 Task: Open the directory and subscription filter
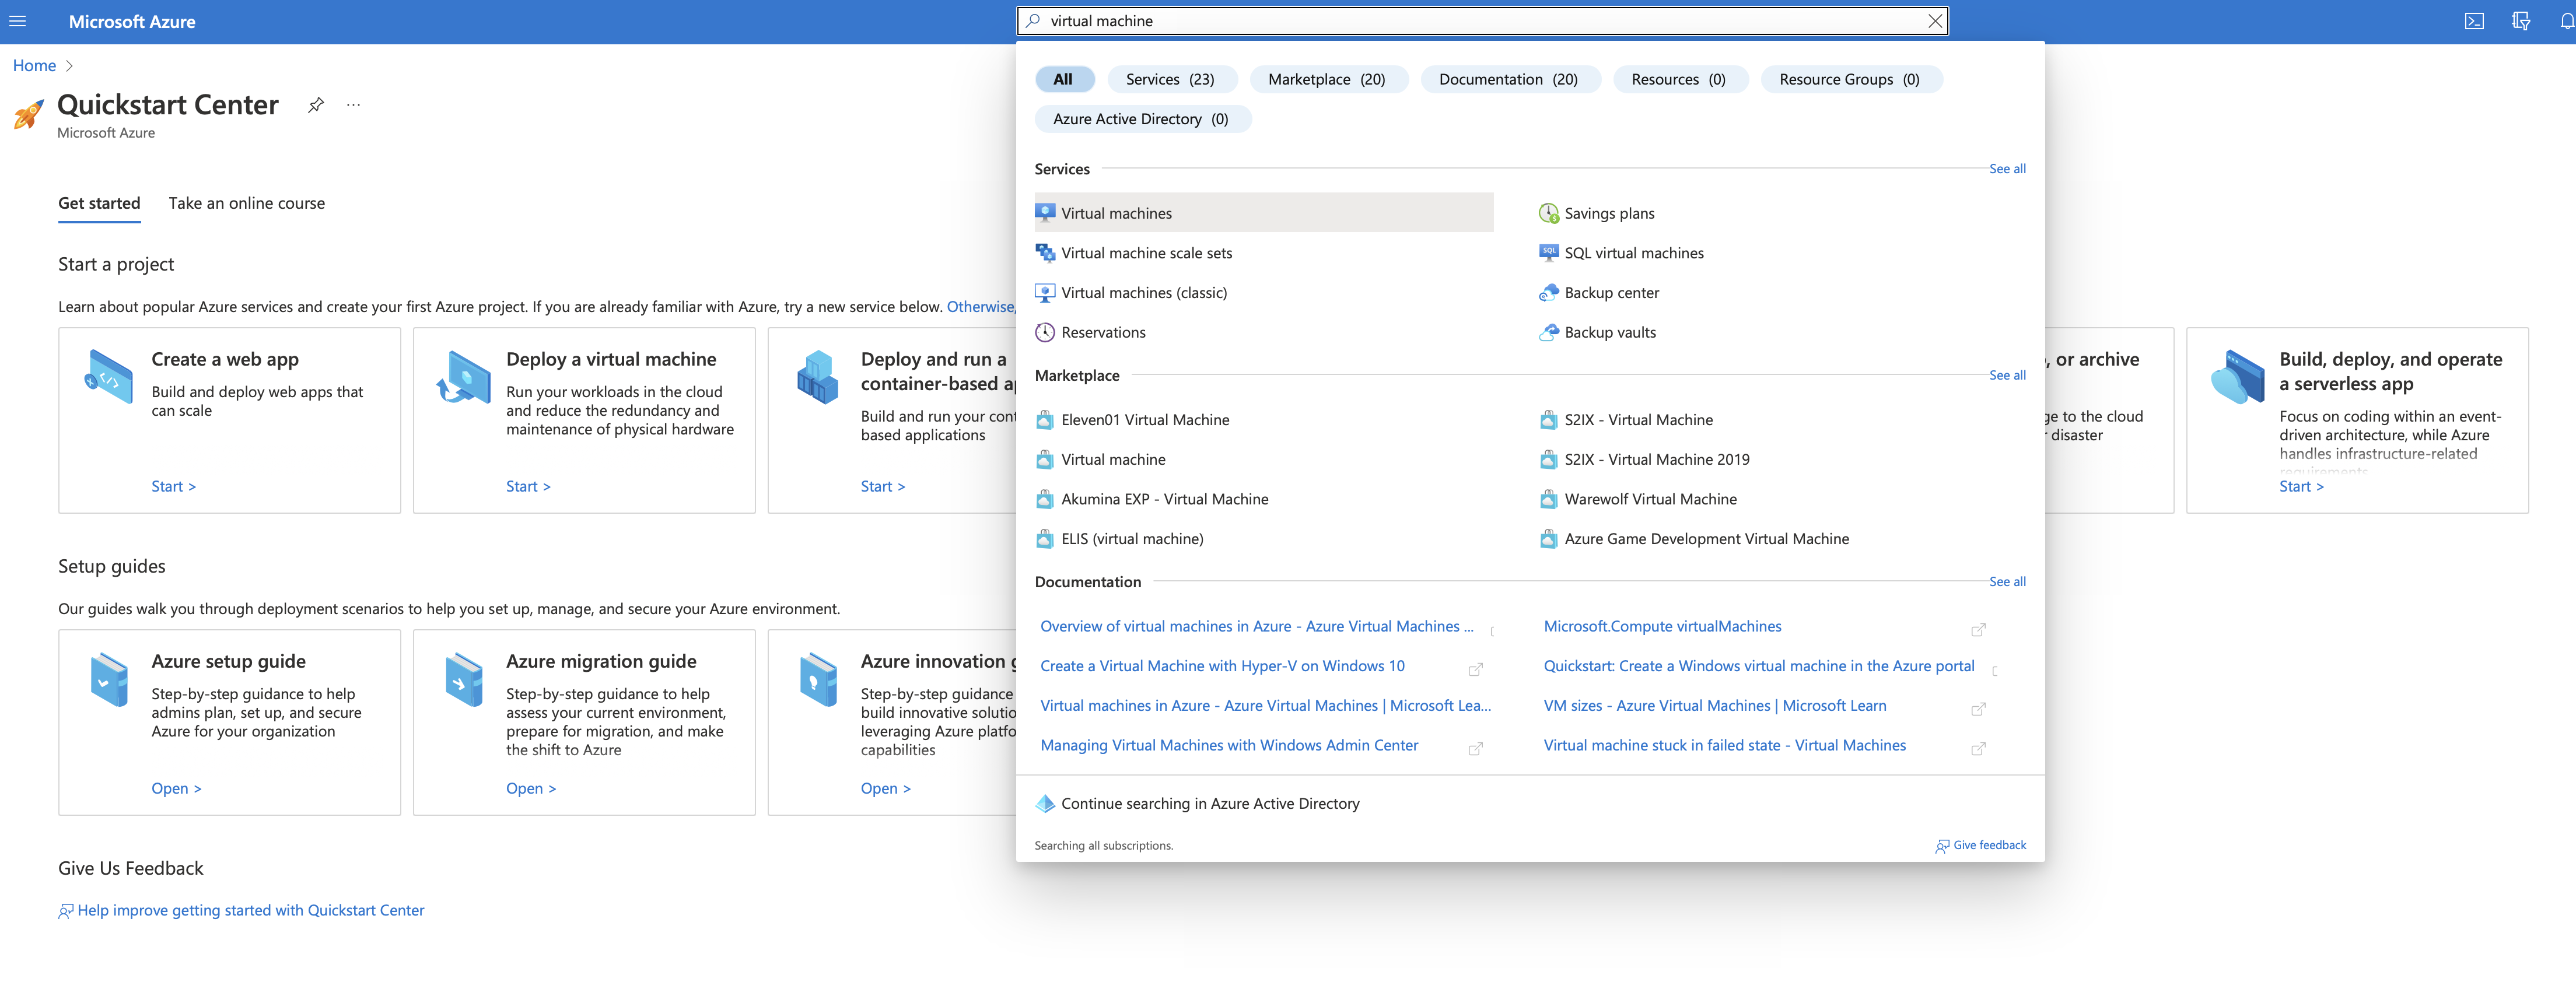click(2522, 21)
